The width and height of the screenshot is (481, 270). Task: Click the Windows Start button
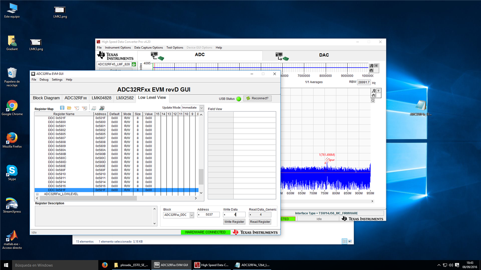coord(6,265)
